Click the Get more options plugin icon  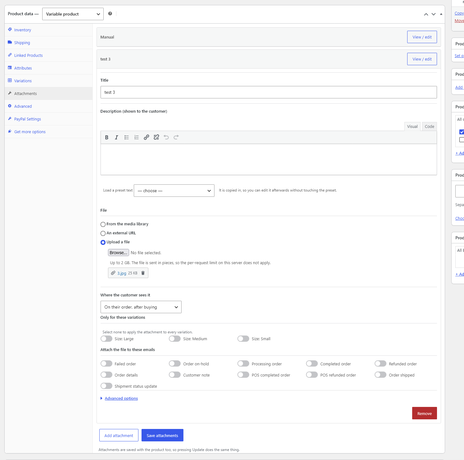click(10, 131)
